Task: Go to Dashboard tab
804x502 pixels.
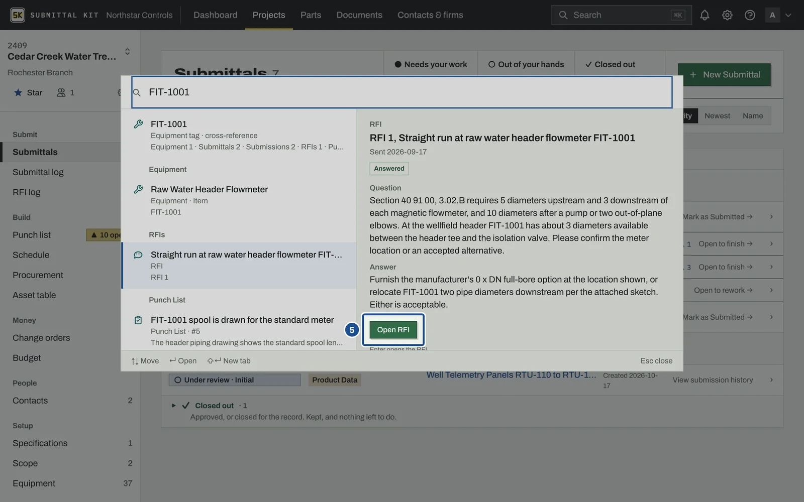Action: pos(215,15)
